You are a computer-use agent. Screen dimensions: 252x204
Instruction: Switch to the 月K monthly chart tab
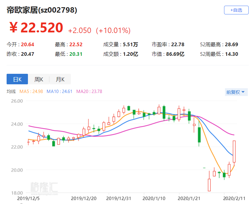click(60, 79)
